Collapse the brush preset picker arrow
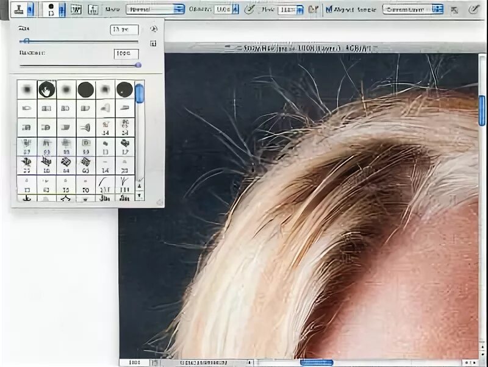Image resolution: width=488 pixels, height=367 pixels. [62, 10]
